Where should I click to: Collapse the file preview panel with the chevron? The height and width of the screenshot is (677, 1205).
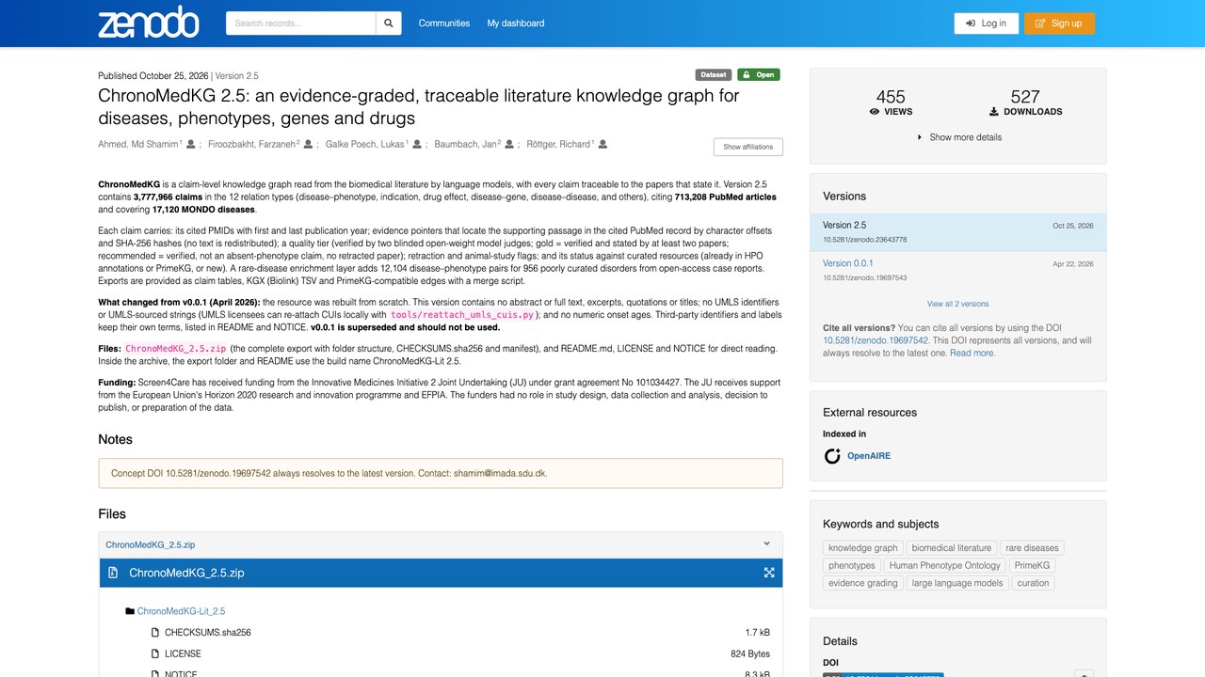[x=766, y=543]
